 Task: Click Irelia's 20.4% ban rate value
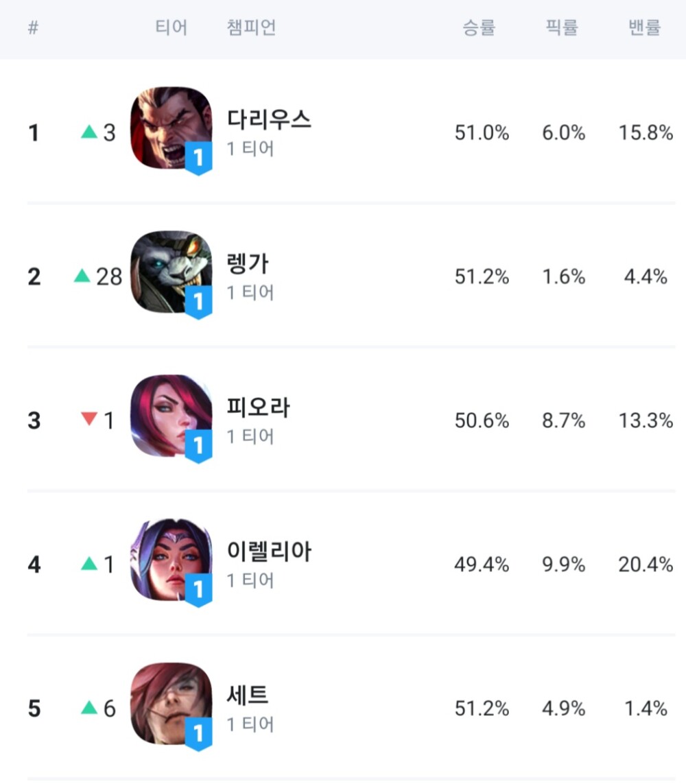click(x=646, y=565)
